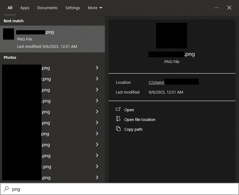Expand the Photos result ending 2.png
239x195 pixels.
click(97, 166)
